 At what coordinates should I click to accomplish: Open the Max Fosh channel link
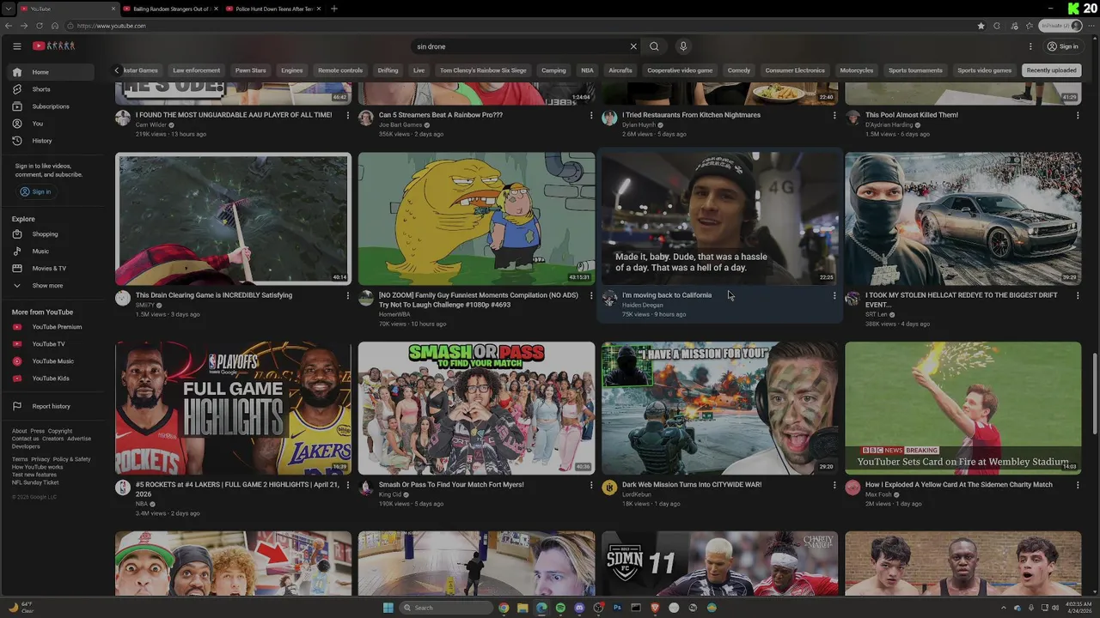coord(878,494)
